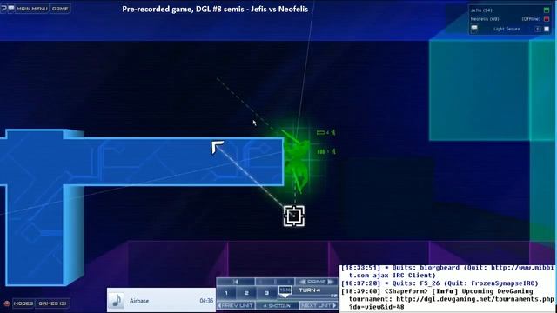
Task: Select player Neofelis in score panel
Action: [x=485, y=19]
